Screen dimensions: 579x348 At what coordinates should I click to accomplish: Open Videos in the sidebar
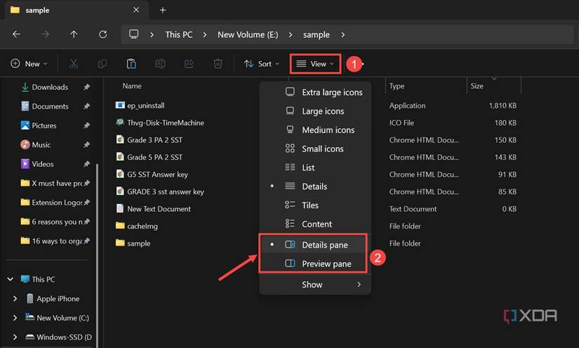pyautogui.click(x=43, y=164)
